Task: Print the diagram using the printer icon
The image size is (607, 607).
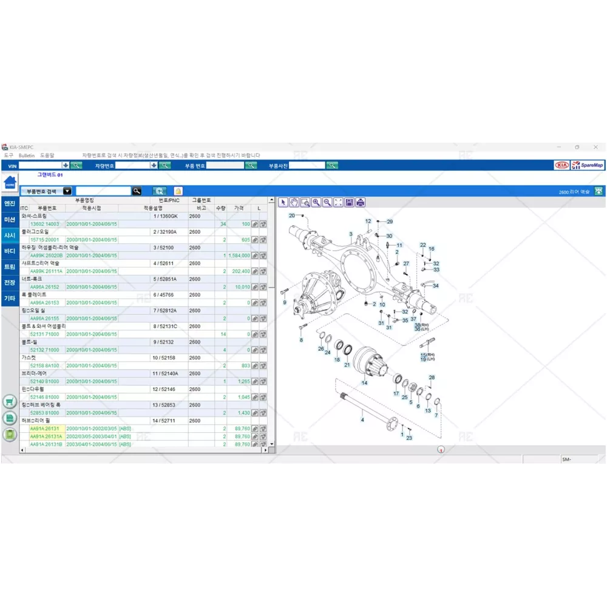Action: pyautogui.click(x=361, y=202)
